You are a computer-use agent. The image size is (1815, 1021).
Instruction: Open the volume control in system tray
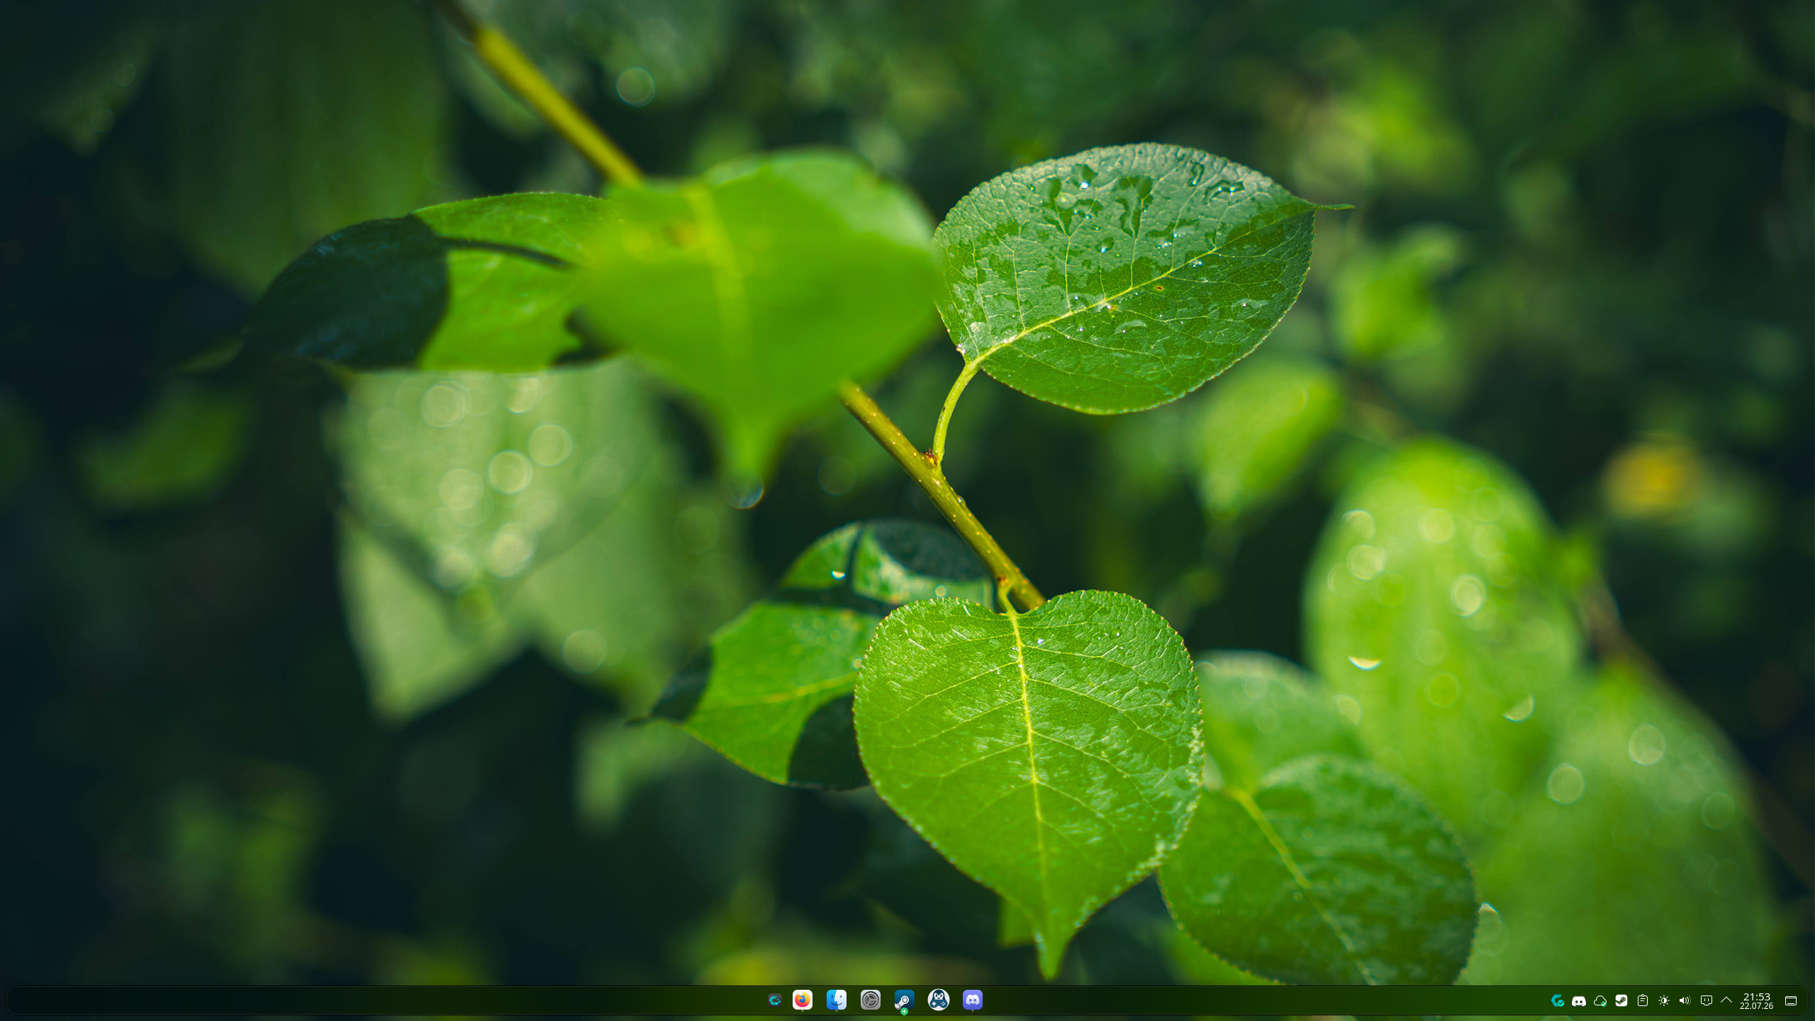click(1685, 1000)
